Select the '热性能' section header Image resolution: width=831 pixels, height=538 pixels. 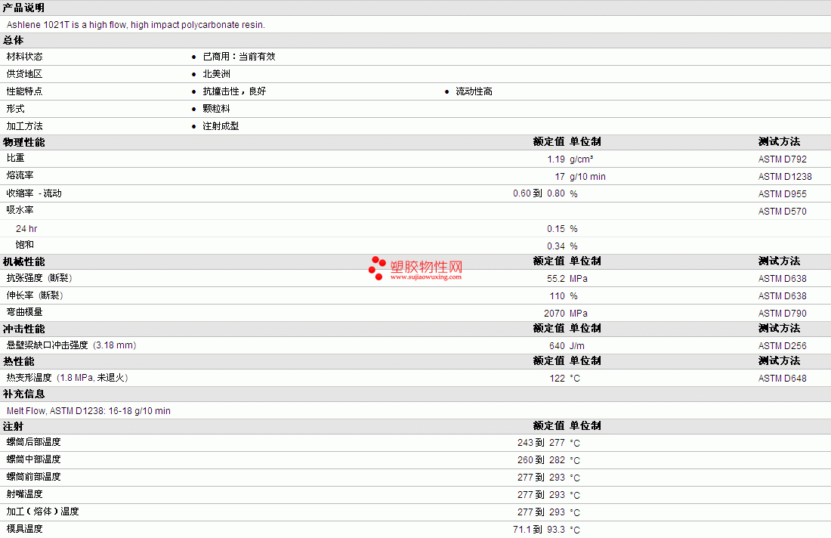click(x=19, y=361)
